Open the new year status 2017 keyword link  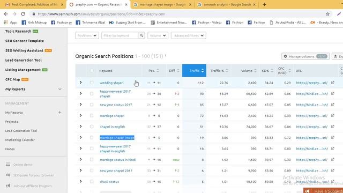point(116,105)
